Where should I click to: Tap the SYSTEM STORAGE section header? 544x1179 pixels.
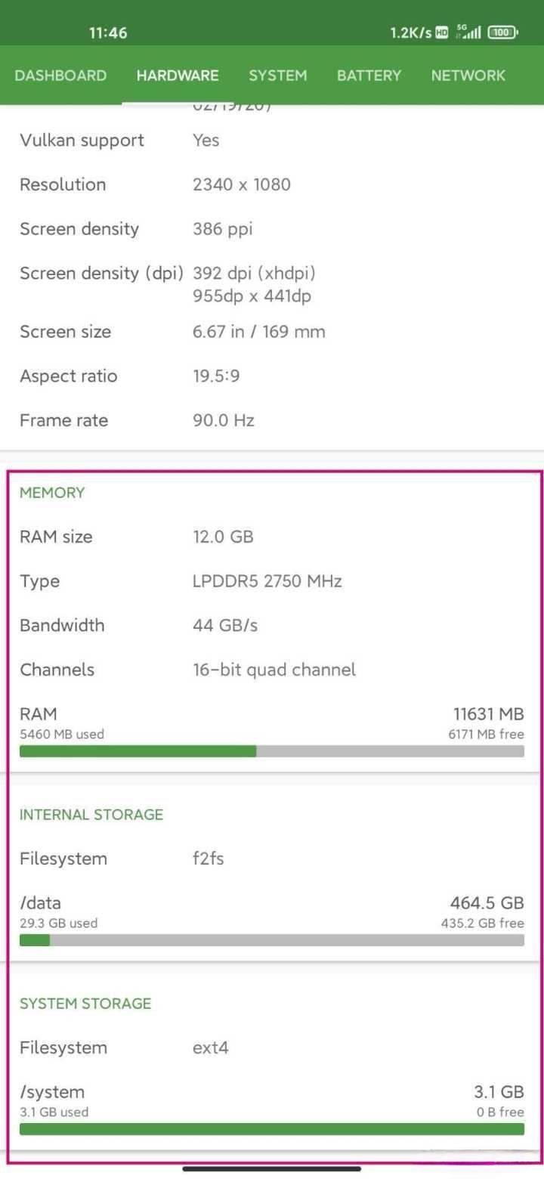pos(85,1003)
